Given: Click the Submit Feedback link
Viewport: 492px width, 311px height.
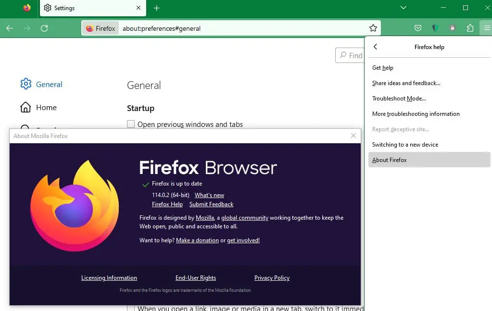Looking at the screenshot, I should pos(211,204).
